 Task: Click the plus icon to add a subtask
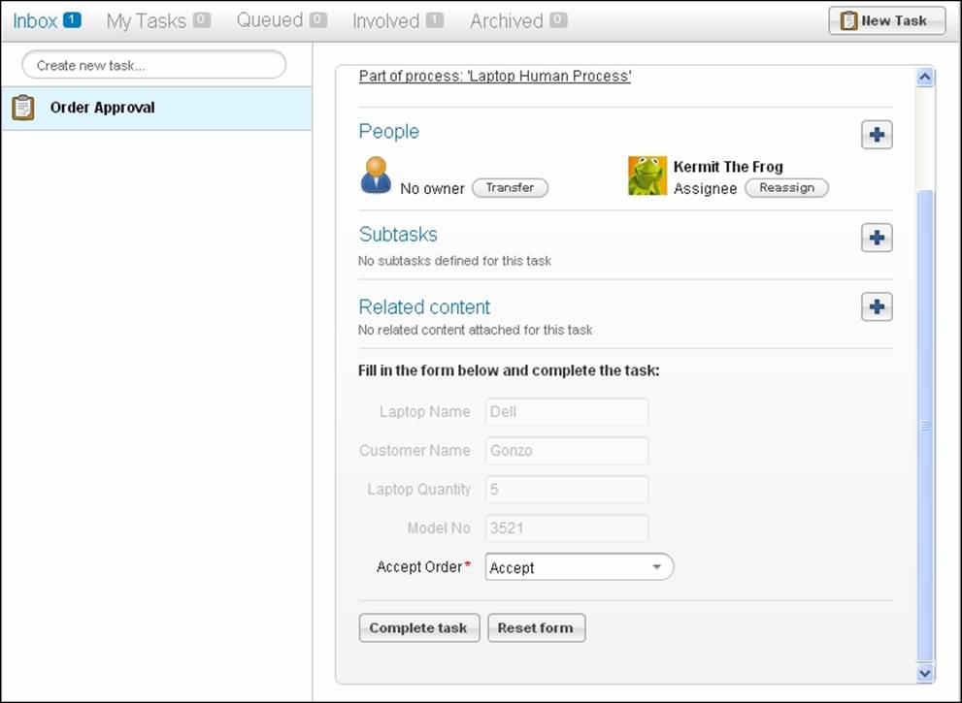pos(876,238)
